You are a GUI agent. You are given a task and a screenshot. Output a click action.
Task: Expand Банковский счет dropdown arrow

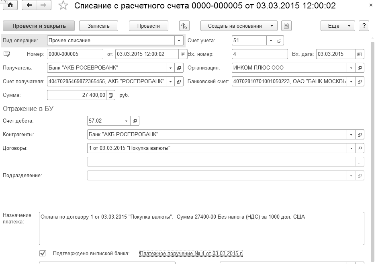(x=351, y=82)
